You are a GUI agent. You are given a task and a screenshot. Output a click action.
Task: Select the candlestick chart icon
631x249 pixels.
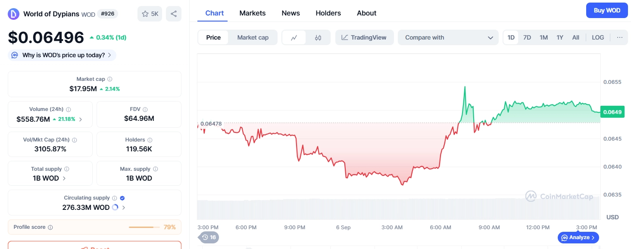(318, 37)
